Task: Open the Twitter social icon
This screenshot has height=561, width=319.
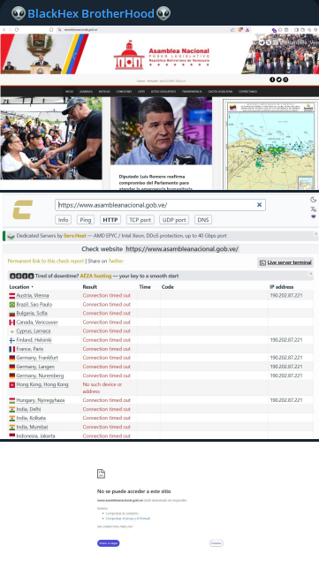Action: [x=279, y=80]
